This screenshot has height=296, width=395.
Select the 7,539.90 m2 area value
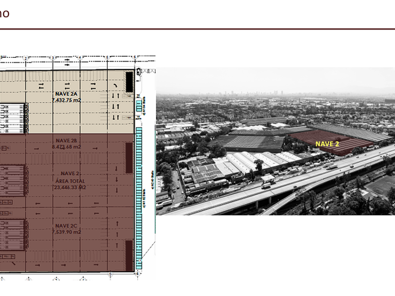(x=66, y=232)
